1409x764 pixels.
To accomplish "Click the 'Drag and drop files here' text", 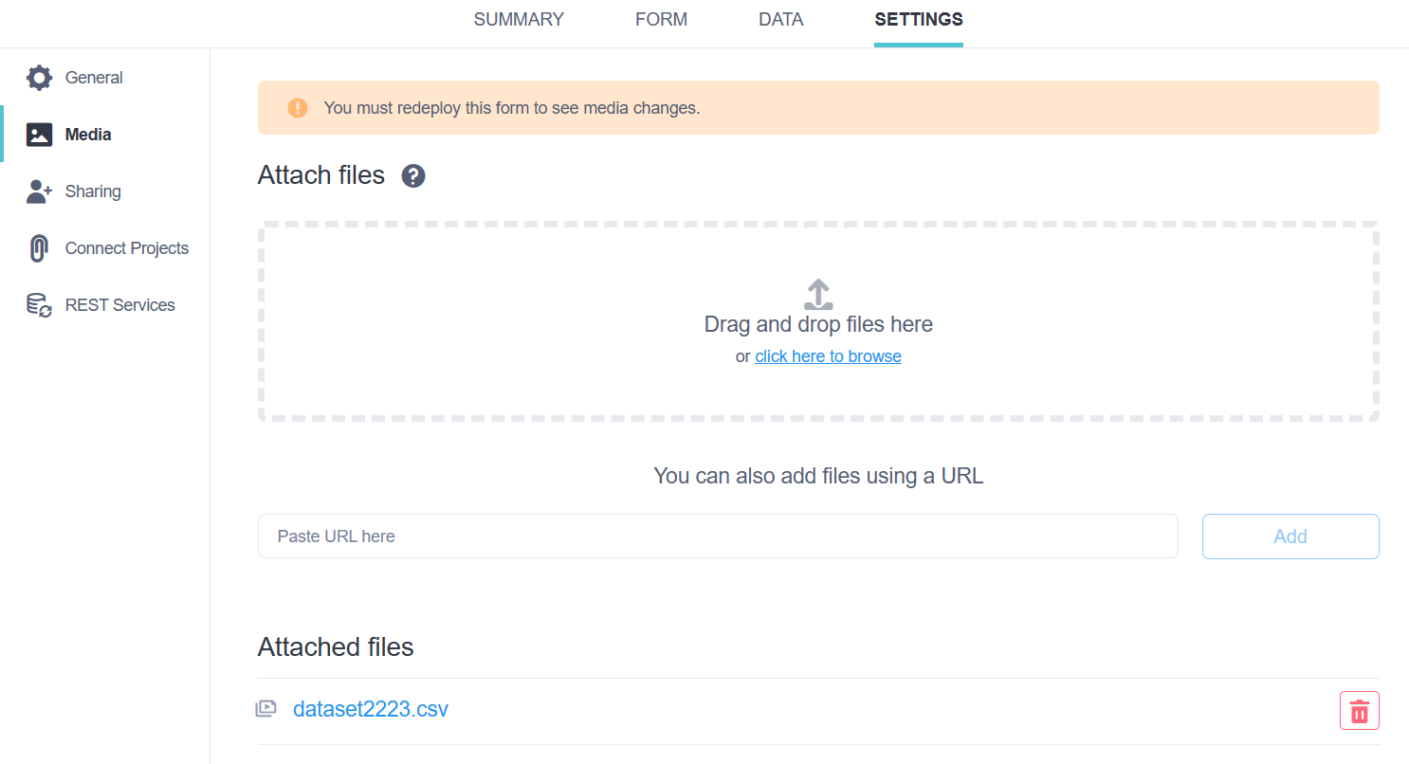I will (x=818, y=324).
